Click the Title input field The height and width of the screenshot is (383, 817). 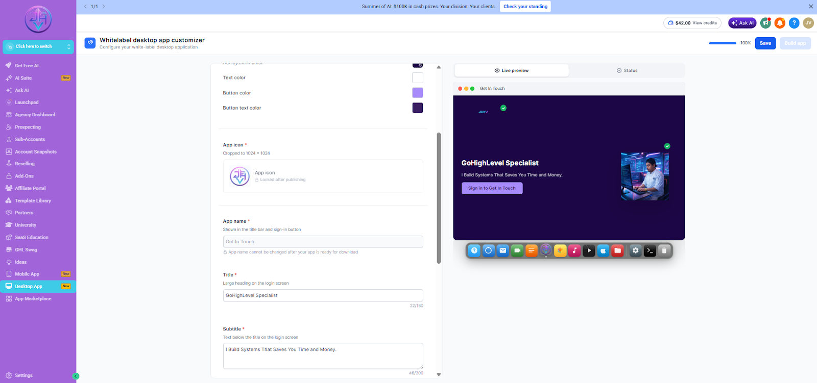click(x=323, y=295)
